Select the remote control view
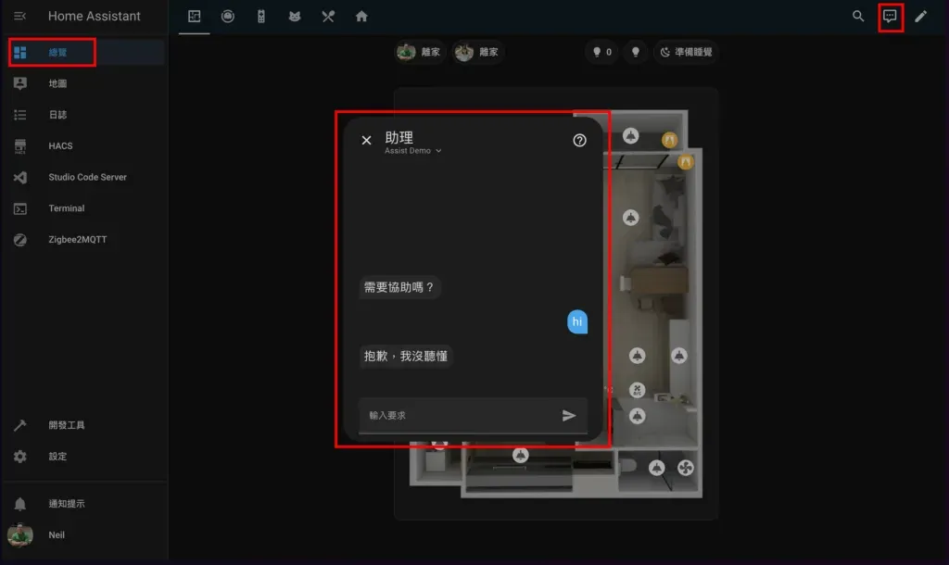The height and width of the screenshot is (565, 949). (x=260, y=16)
